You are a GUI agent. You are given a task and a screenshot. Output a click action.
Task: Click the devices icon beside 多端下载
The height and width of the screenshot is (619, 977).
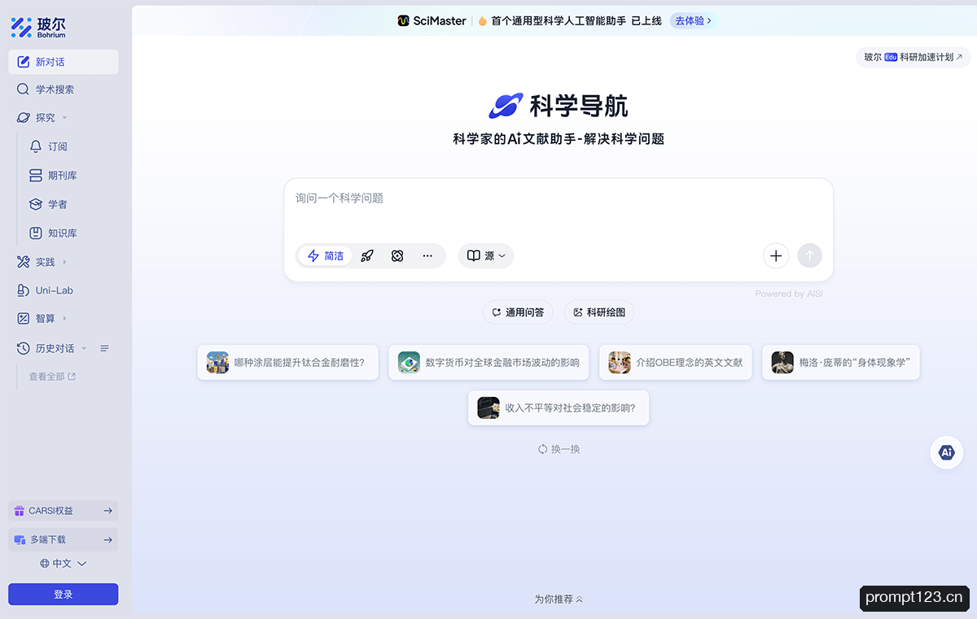coord(20,539)
